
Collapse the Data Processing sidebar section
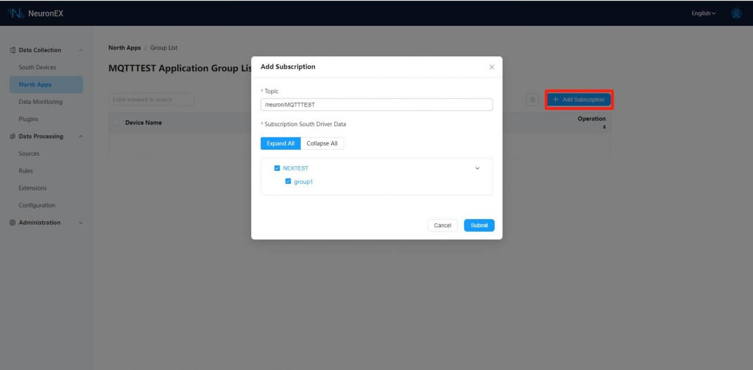click(x=81, y=136)
